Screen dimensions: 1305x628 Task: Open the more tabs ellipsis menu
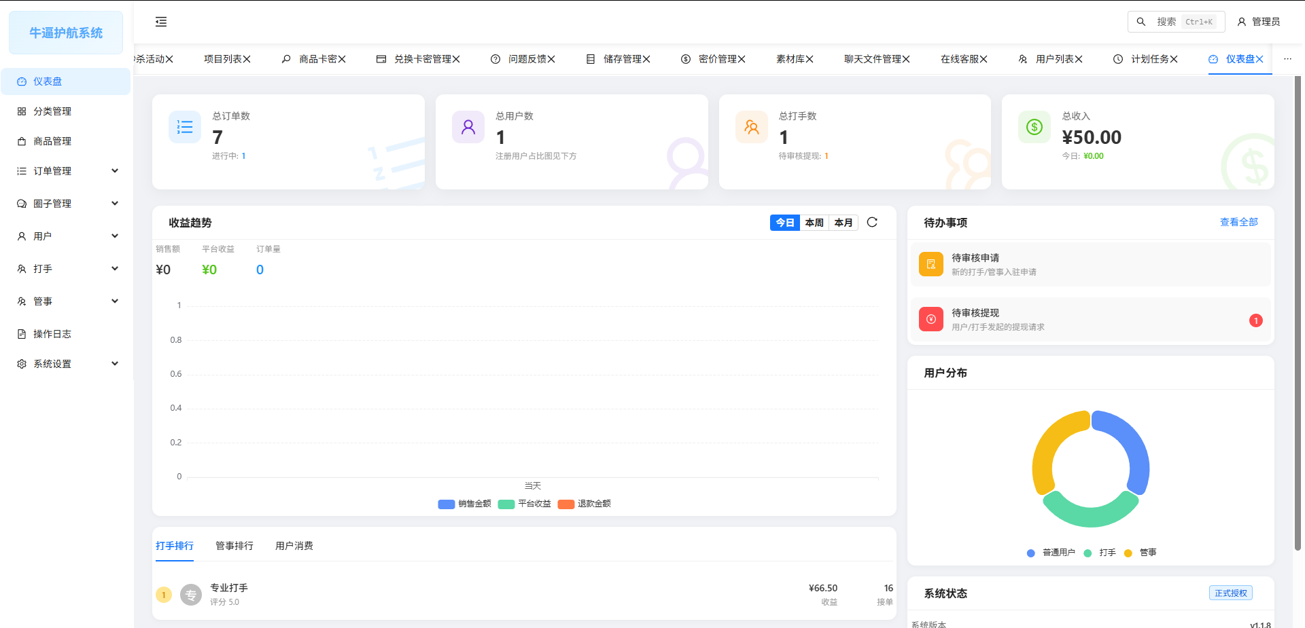click(1287, 59)
